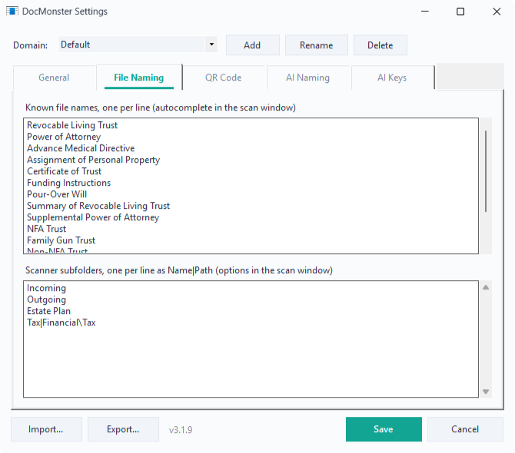Maximize the DocMonster Settings window
515x453 pixels.
(x=460, y=12)
